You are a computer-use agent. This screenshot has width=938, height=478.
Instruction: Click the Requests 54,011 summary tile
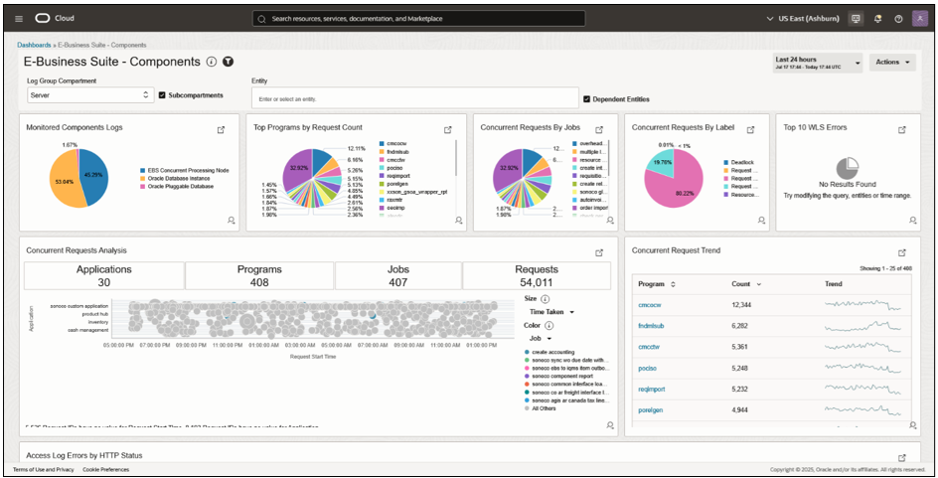coord(537,276)
